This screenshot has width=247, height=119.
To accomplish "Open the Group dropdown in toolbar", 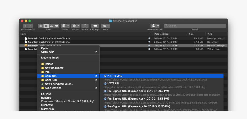I will (65, 26).
